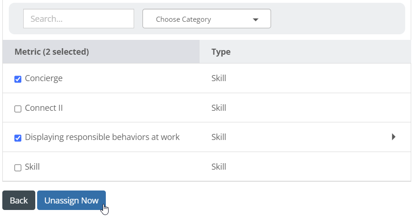Uncheck the Concierge checkbox
The image size is (414, 216).
tap(18, 79)
